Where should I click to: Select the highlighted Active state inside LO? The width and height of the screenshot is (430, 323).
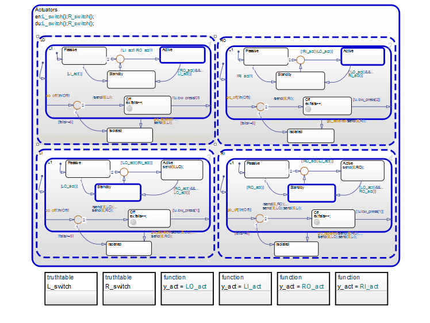pos(182,55)
